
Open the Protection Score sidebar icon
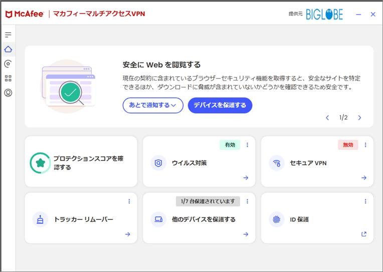[x=8, y=64]
